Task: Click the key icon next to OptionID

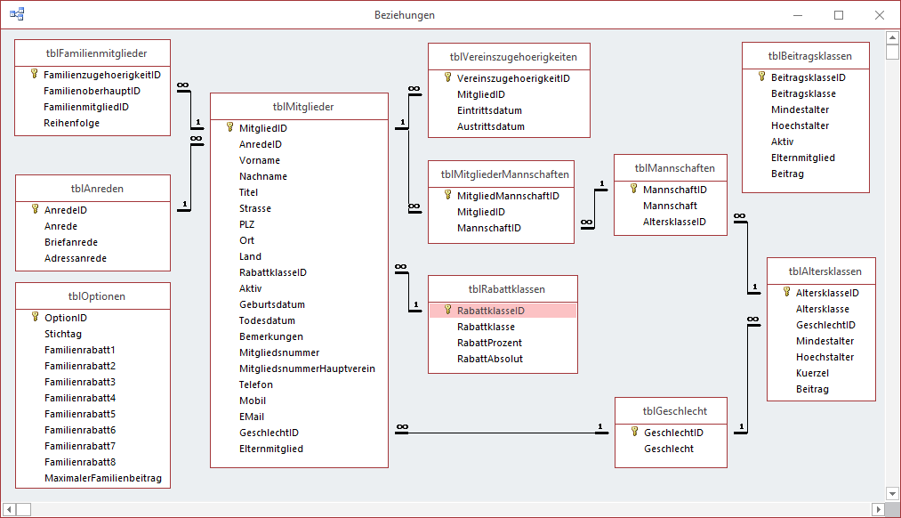Action: [35, 317]
